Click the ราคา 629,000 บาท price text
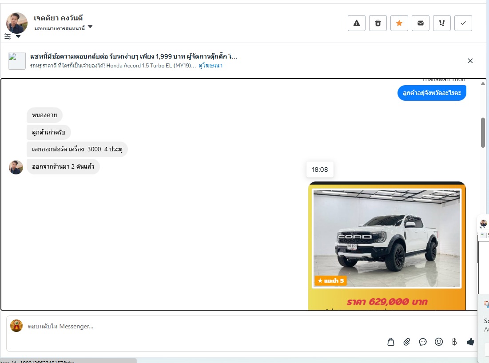 (x=387, y=302)
